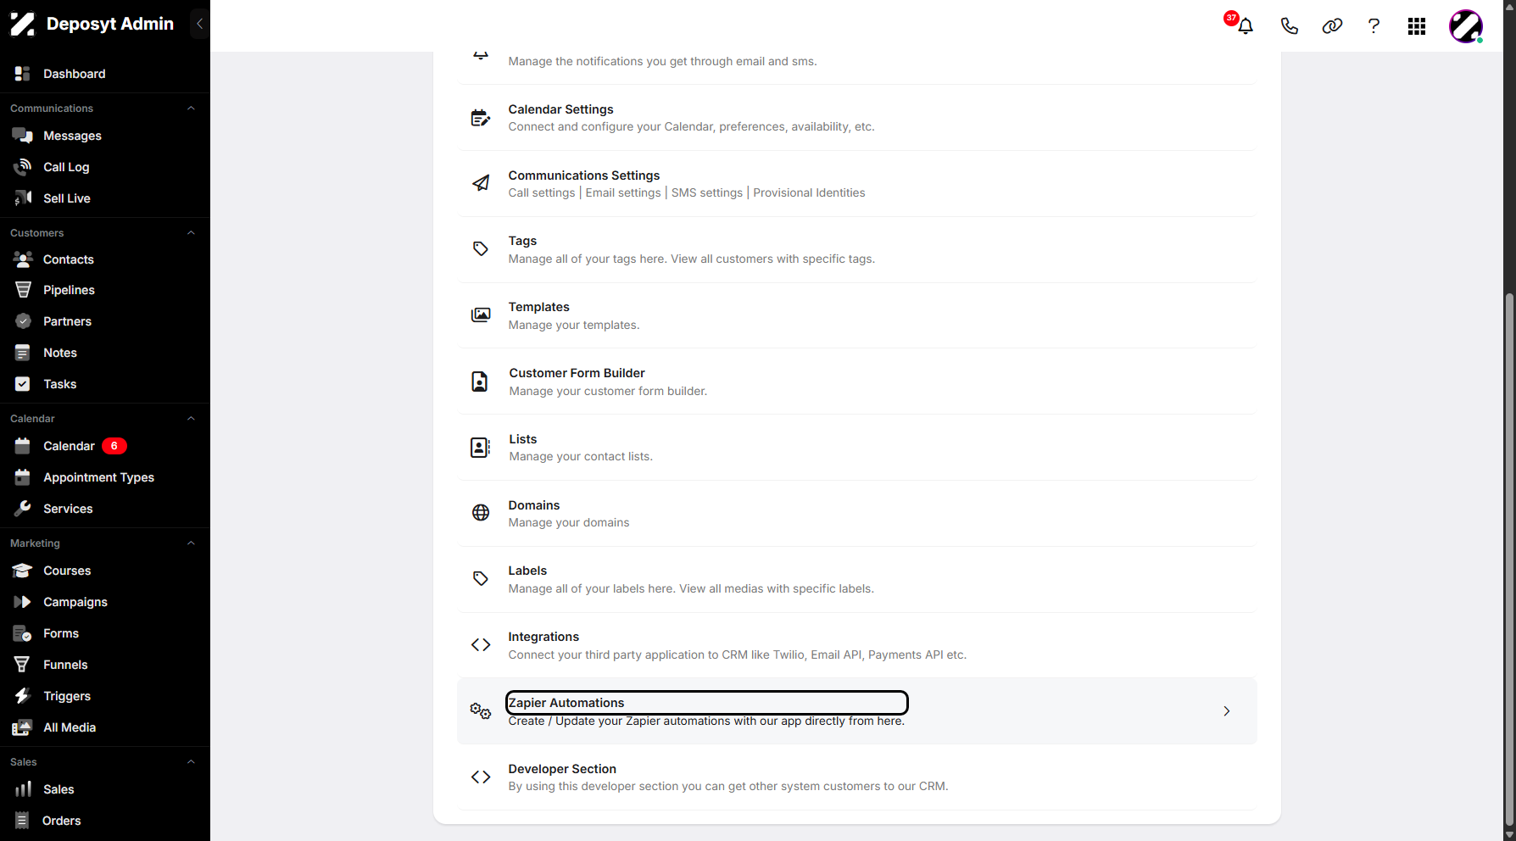Open the Integrations settings title
The image size is (1516, 841).
tap(543, 637)
